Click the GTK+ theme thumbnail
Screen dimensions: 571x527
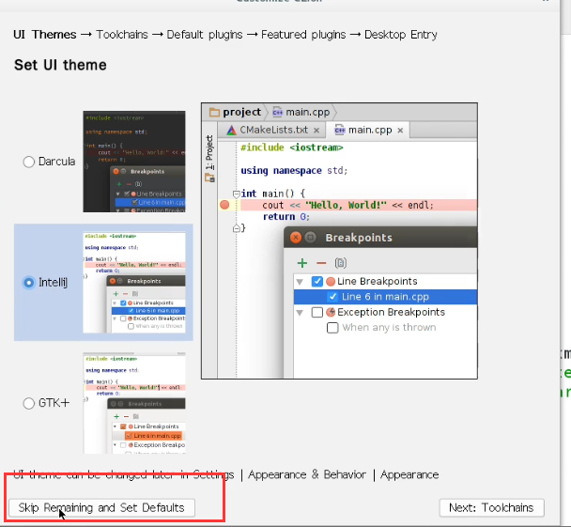[x=134, y=403]
